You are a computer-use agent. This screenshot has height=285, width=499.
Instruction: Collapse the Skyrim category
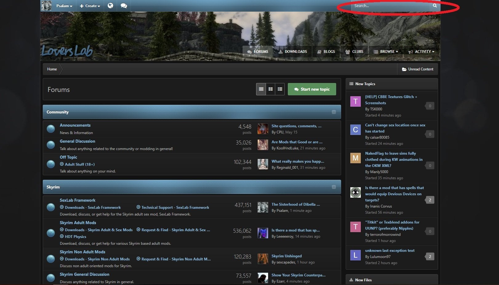point(334,187)
